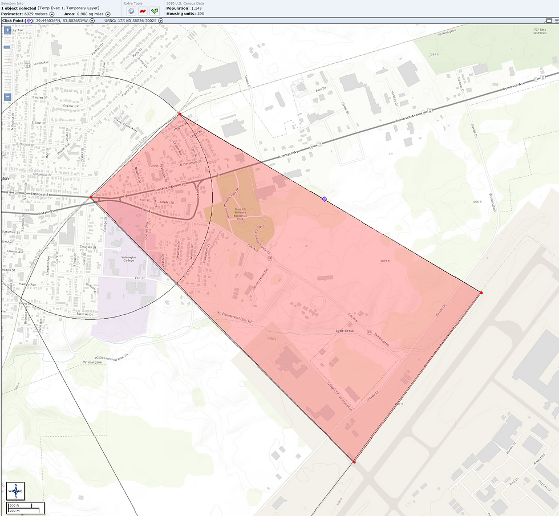The image size is (559, 516).
Task: Open the USNG coordinate dropdown
Action: pos(160,21)
